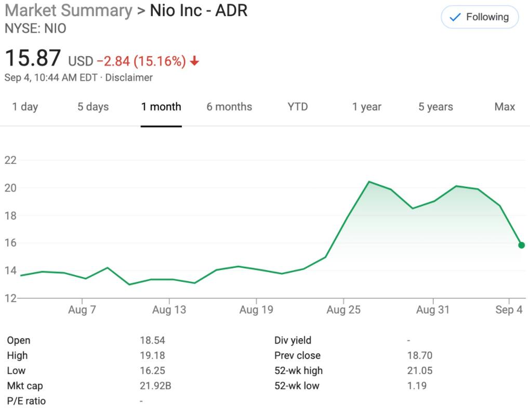Image resolution: width=530 pixels, height=412 pixels.
Task: Open the 1 year chart view
Action: tap(367, 107)
